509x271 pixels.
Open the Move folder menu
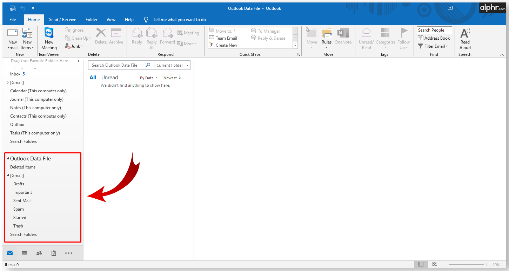tap(312, 39)
